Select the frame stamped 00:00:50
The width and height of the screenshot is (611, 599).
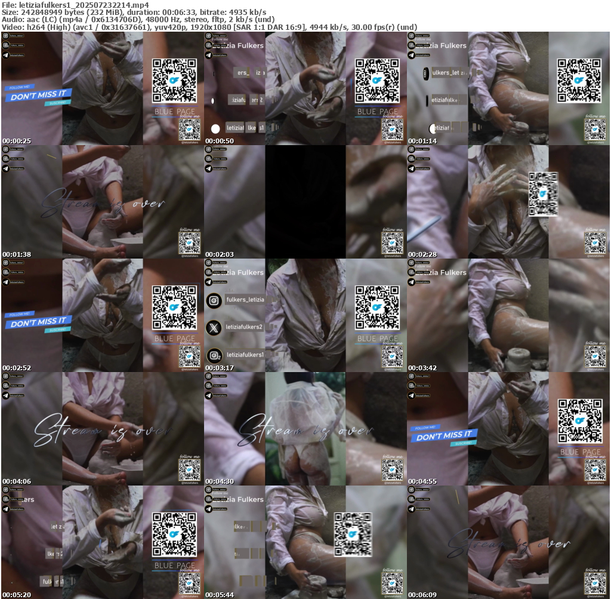point(305,88)
